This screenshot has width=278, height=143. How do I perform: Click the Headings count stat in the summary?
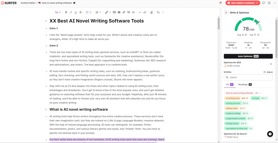(x=248, y=45)
